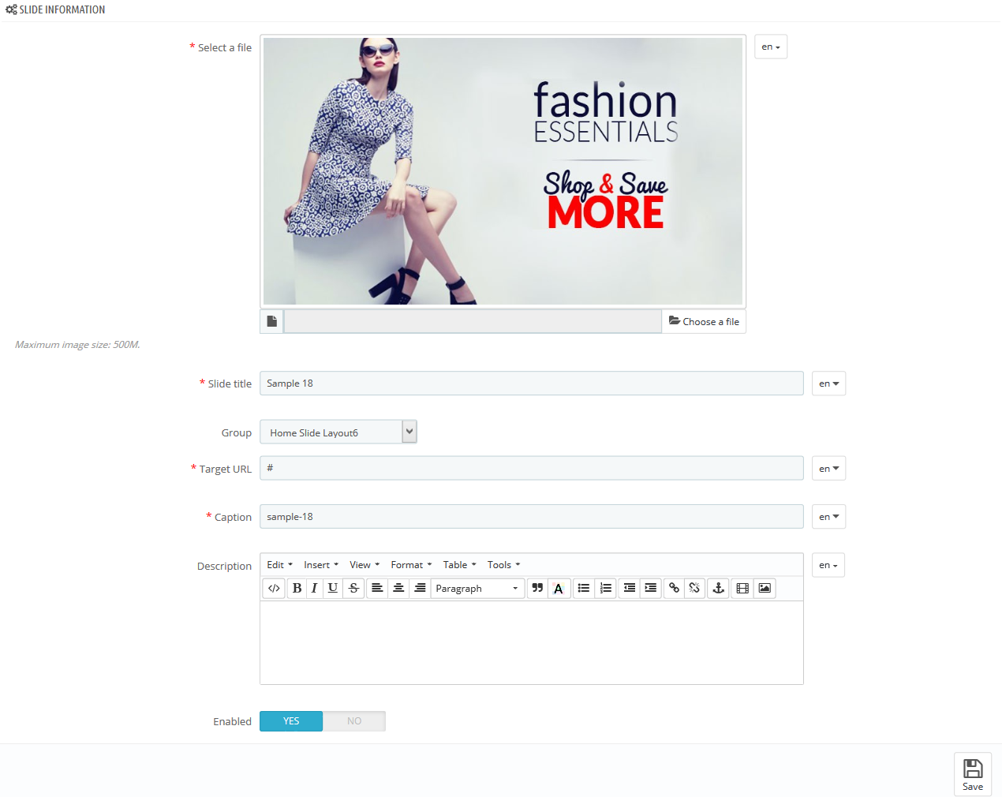The image size is (1002, 797).
Task: Set Enabled switch to NO
Action: point(354,721)
